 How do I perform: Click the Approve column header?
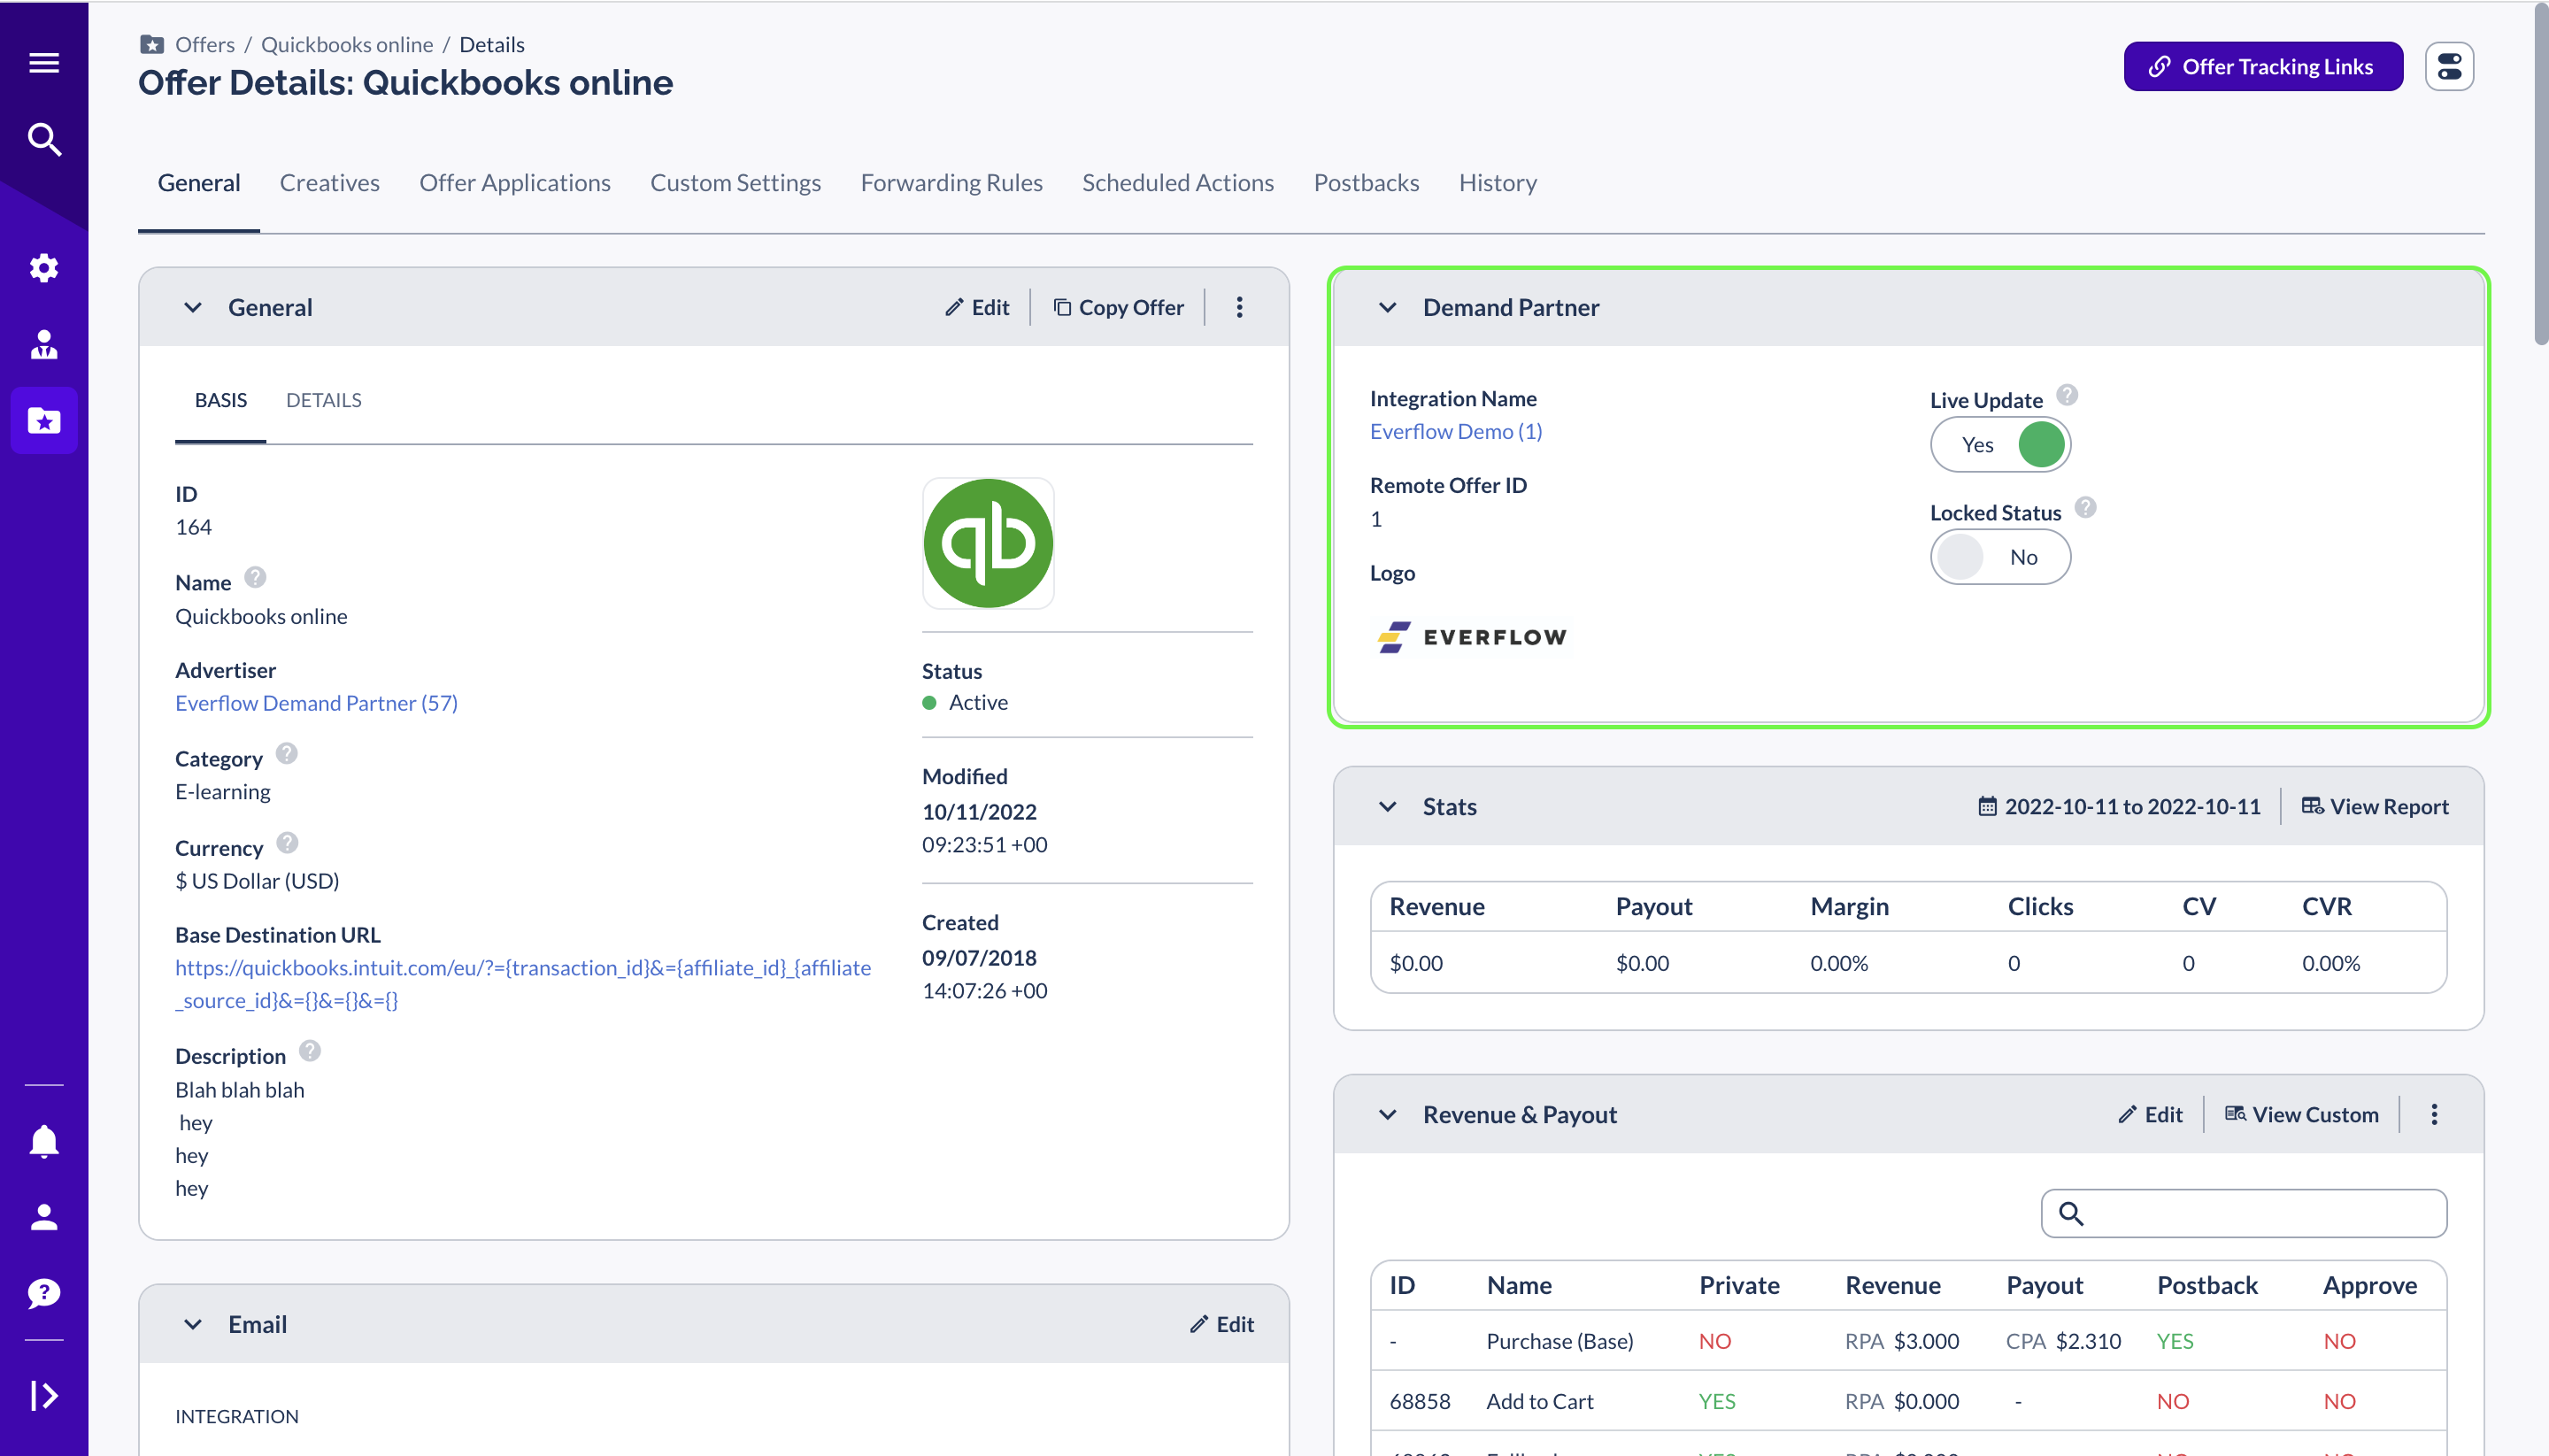pos(2370,1285)
